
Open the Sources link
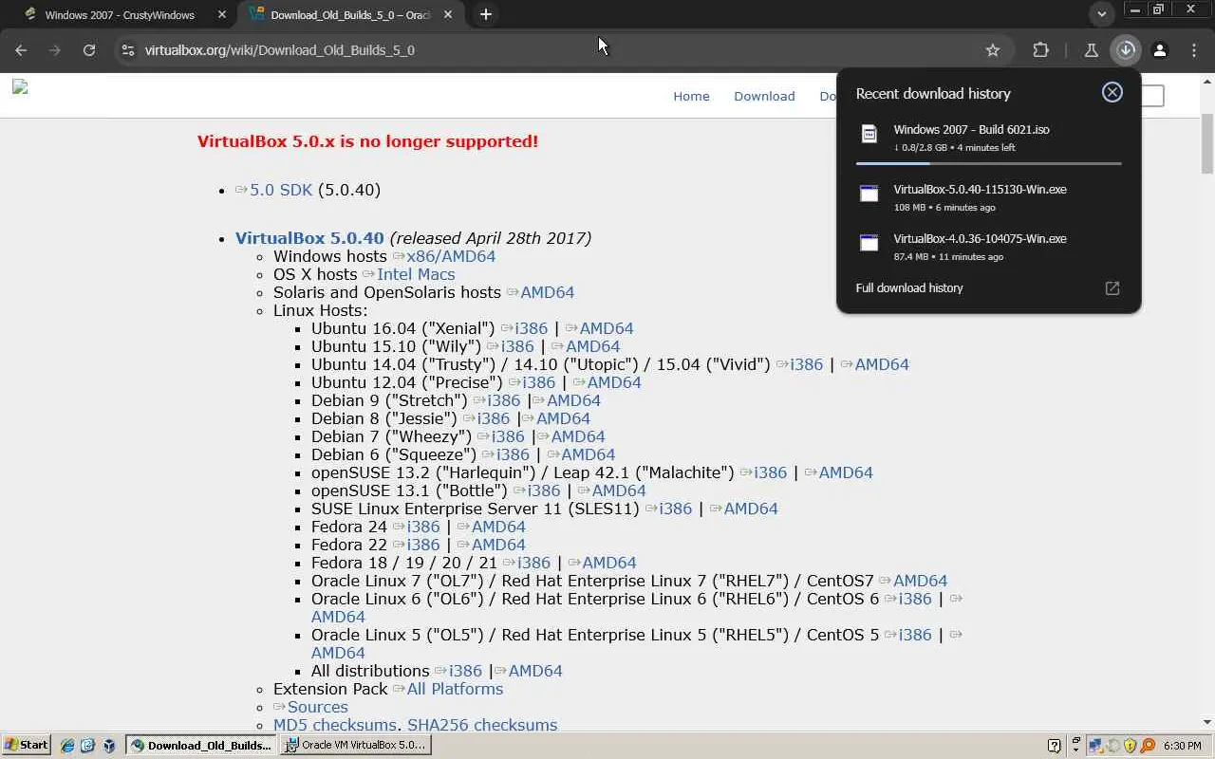(318, 707)
